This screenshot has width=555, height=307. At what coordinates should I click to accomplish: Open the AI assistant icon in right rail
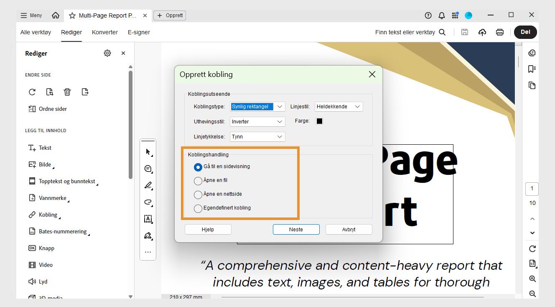(x=532, y=53)
